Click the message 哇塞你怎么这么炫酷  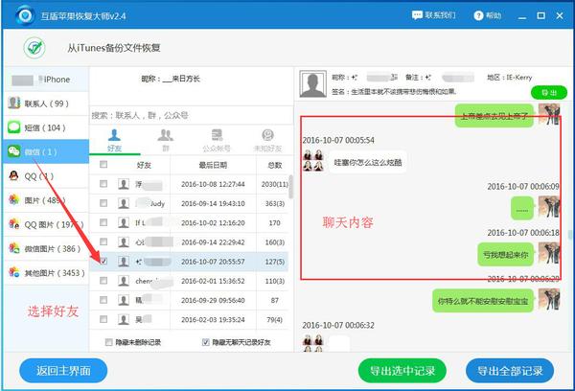click(367, 163)
